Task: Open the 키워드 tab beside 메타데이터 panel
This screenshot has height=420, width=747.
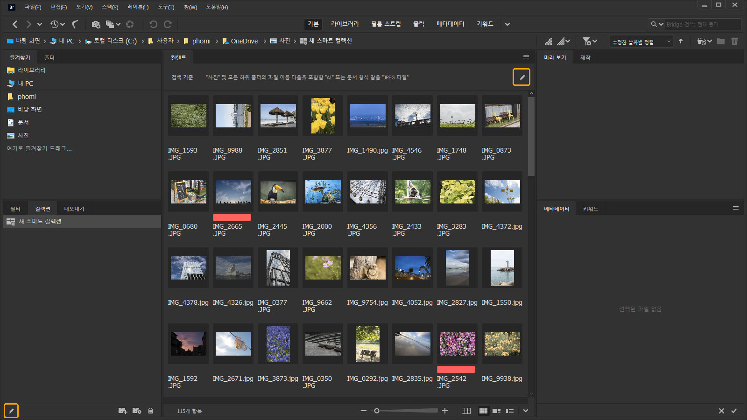Action: pyautogui.click(x=591, y=209)
